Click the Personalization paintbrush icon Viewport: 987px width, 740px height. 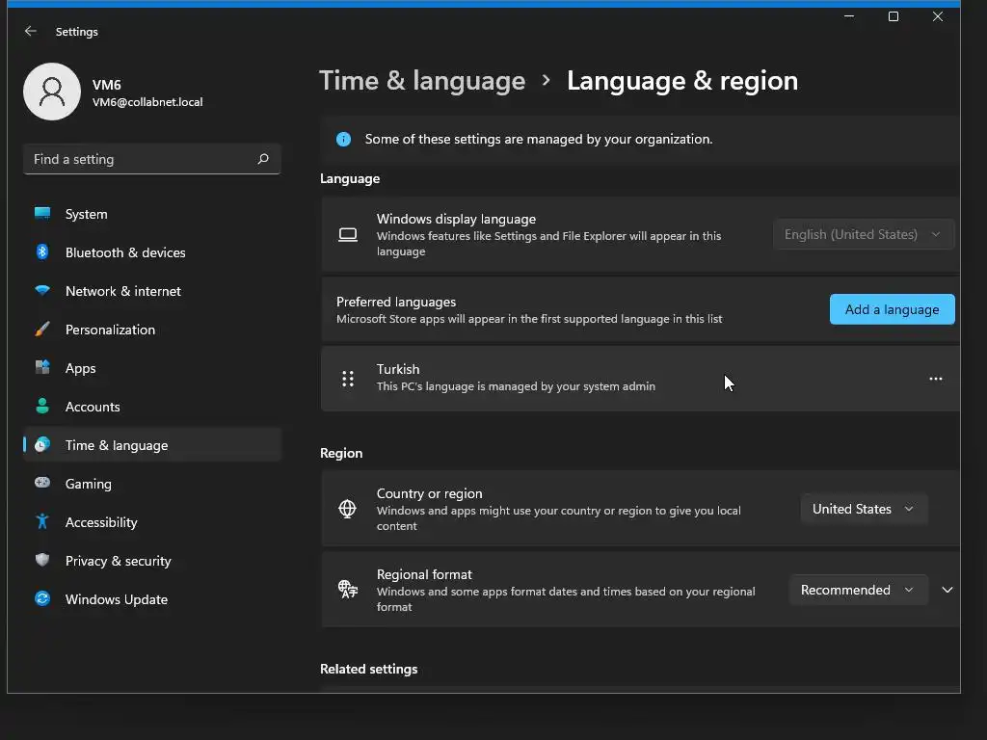42,330
